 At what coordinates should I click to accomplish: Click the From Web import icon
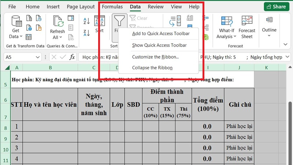coord(29,28)
